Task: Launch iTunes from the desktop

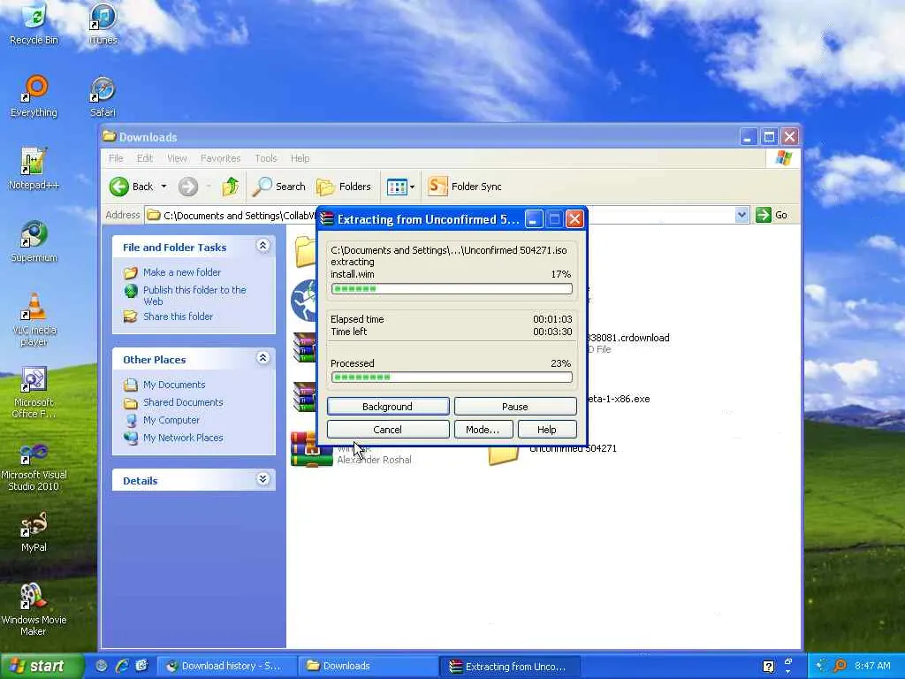Action: 103,24
